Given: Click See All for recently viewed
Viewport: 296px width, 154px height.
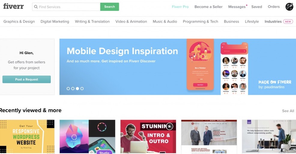Looking at the screenshot, I should pyautogui.click(x=288, y=111).
